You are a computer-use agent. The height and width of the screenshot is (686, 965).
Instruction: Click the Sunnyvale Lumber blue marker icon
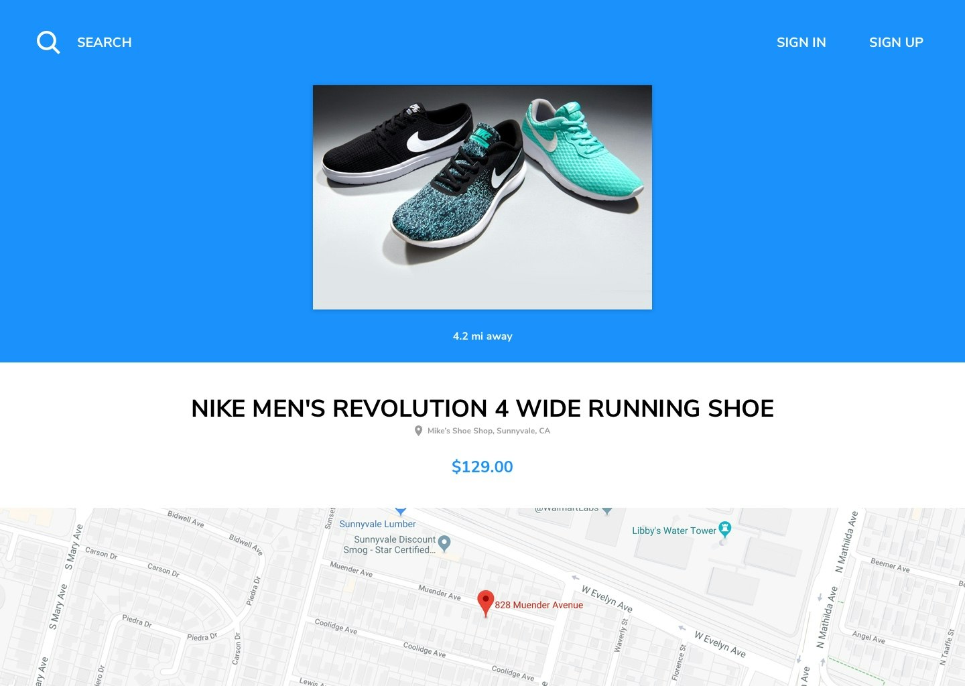(401, 510)
